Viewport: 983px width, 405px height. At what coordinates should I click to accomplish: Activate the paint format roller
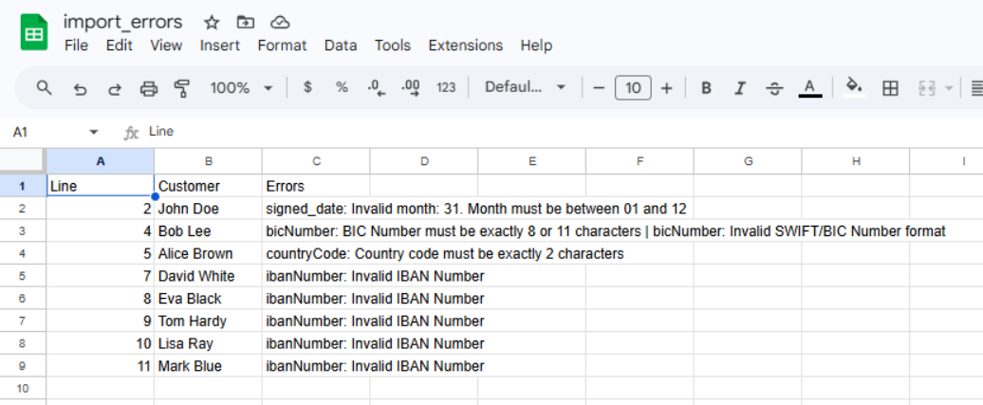pyautogui.click(x=182, y=88)
